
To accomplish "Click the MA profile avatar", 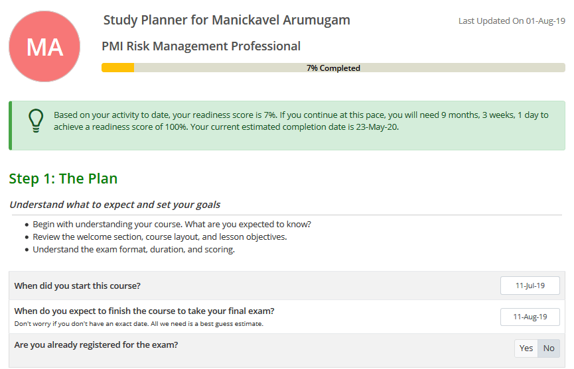I will point(44,46).
